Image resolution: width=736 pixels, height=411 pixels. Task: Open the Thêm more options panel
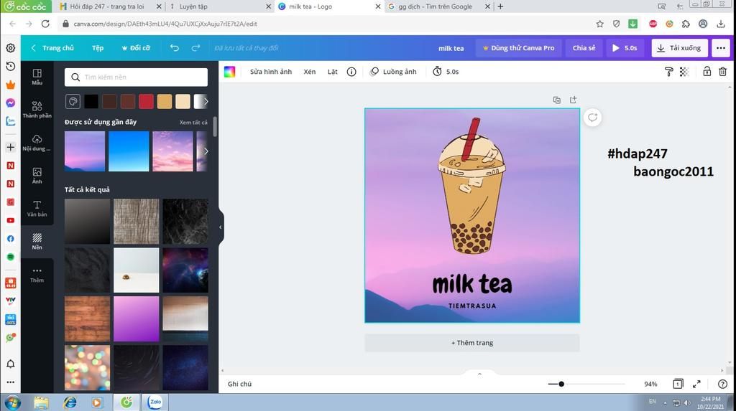37,274
